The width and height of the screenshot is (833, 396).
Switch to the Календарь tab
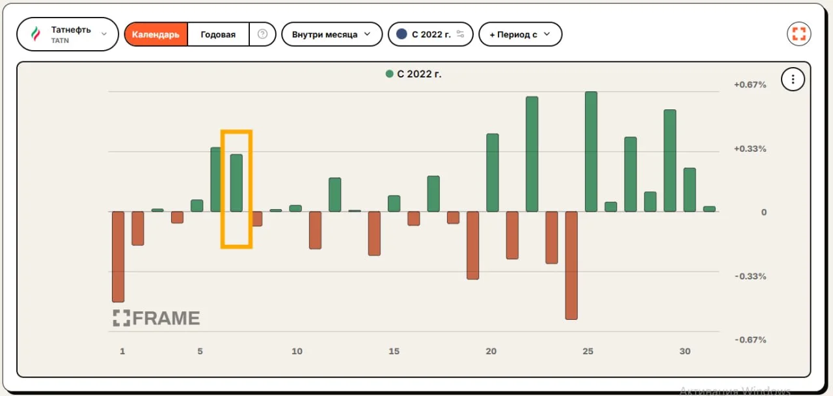[x=156, y=35]
